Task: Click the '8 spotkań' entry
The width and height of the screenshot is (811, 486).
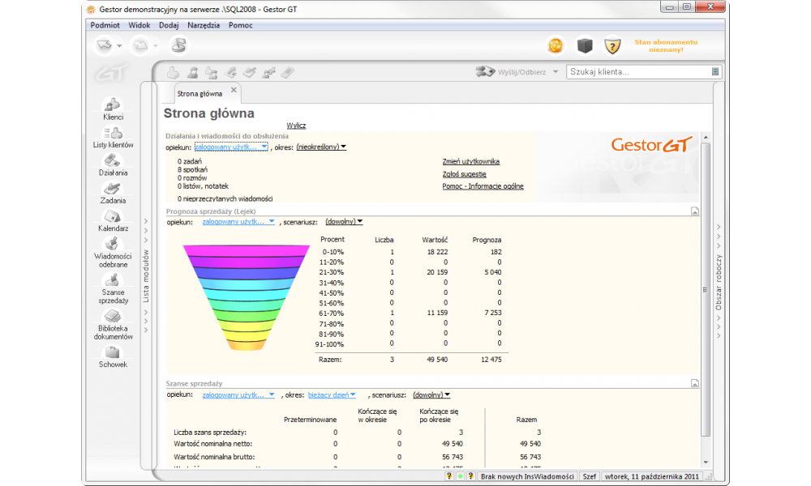Action: [192, 170]
